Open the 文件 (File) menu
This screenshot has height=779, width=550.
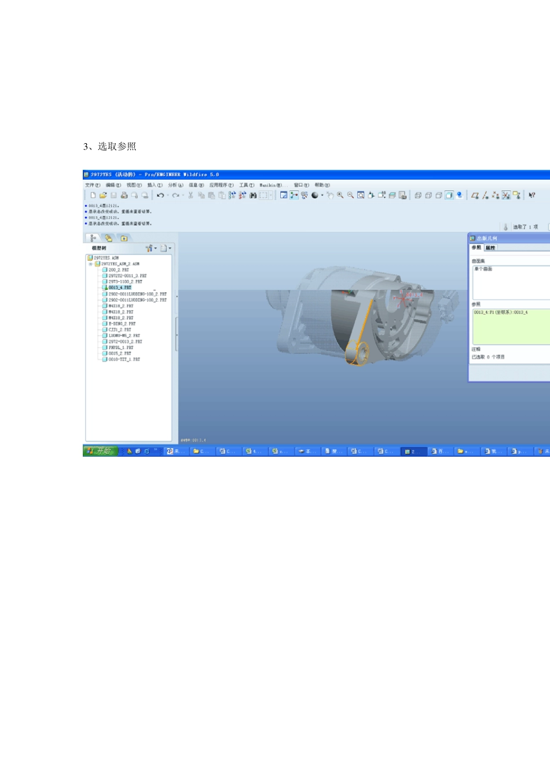[x=93, y=185]
